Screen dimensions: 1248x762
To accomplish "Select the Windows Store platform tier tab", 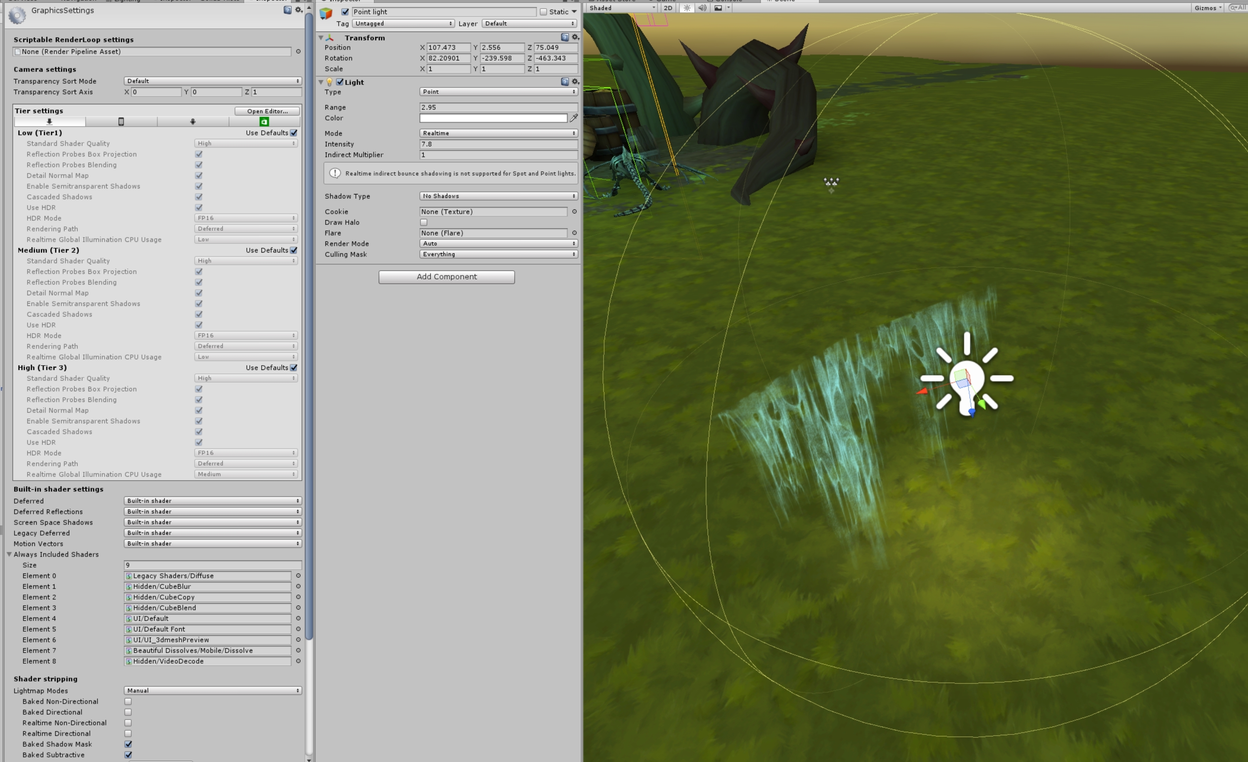I will [x=264, y=122].
